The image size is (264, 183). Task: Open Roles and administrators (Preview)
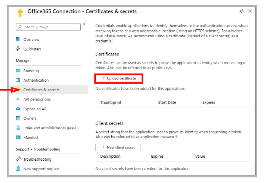click(51, 128)
